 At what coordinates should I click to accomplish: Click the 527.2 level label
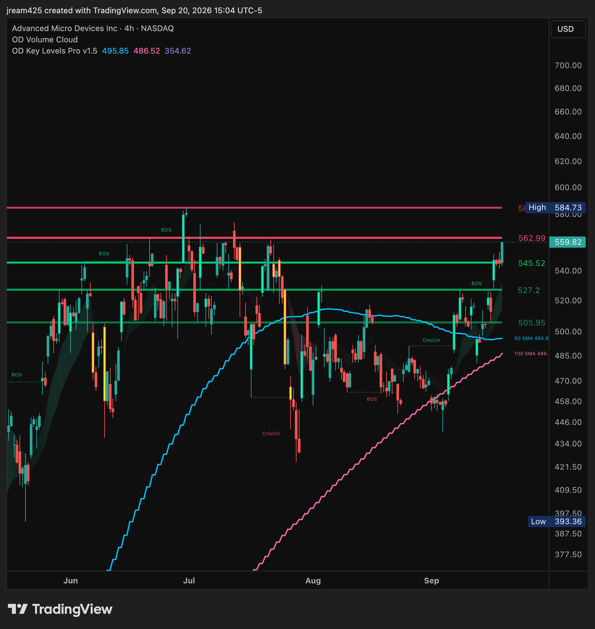click(x=528, y=290)
